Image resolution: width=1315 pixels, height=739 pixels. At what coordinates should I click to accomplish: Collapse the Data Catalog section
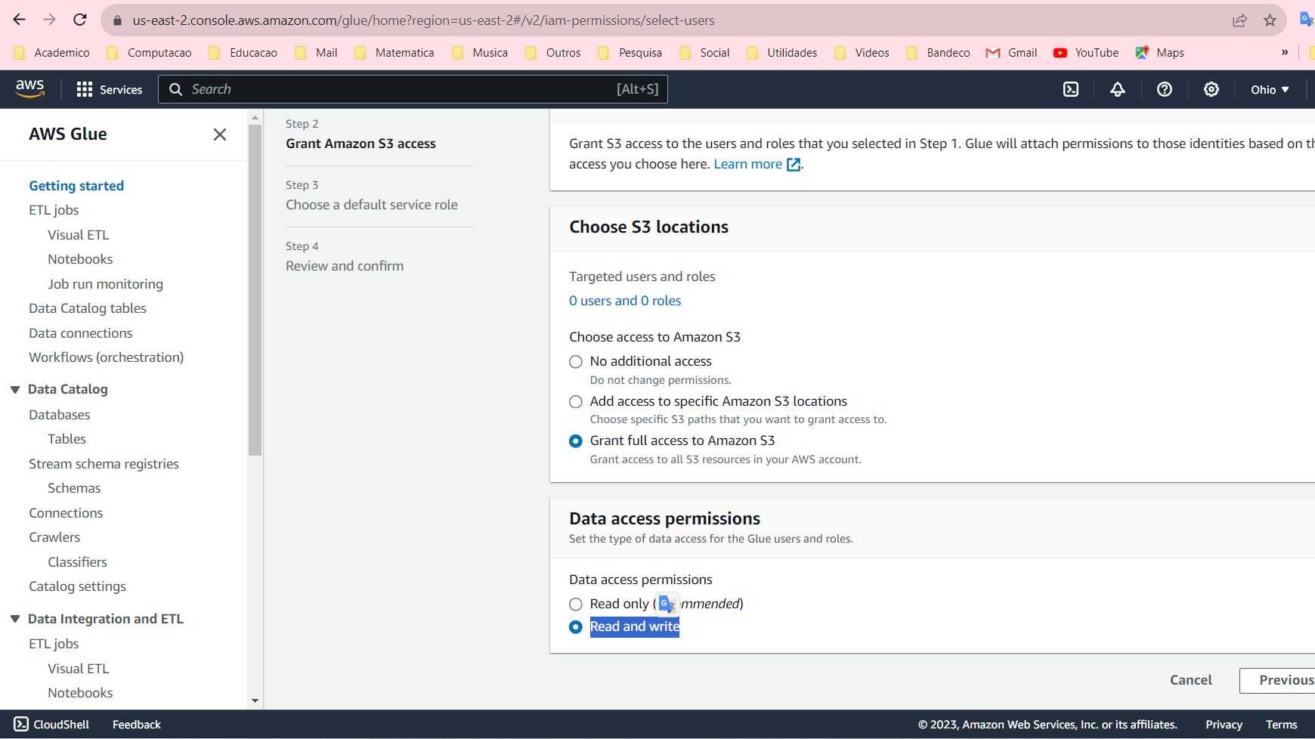click(15, 390)
